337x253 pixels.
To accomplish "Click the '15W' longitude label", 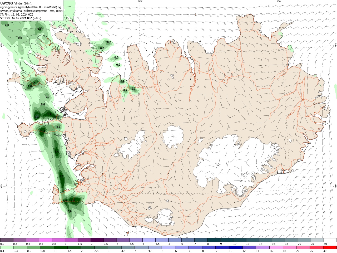I will point(279,1).
